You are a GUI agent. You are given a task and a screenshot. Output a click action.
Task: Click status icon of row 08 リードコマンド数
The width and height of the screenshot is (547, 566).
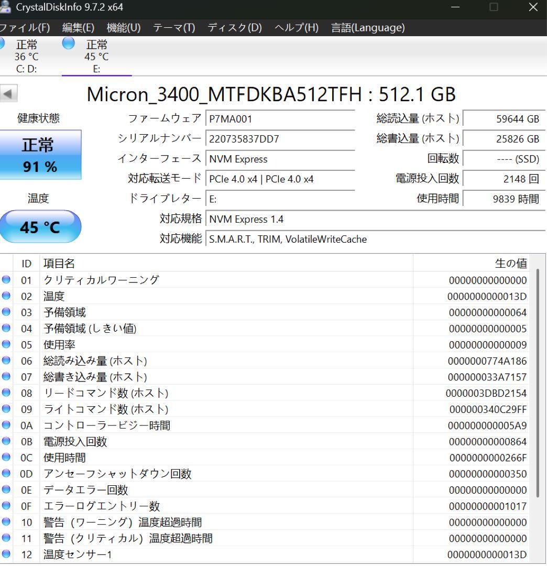tap(6, 393)
